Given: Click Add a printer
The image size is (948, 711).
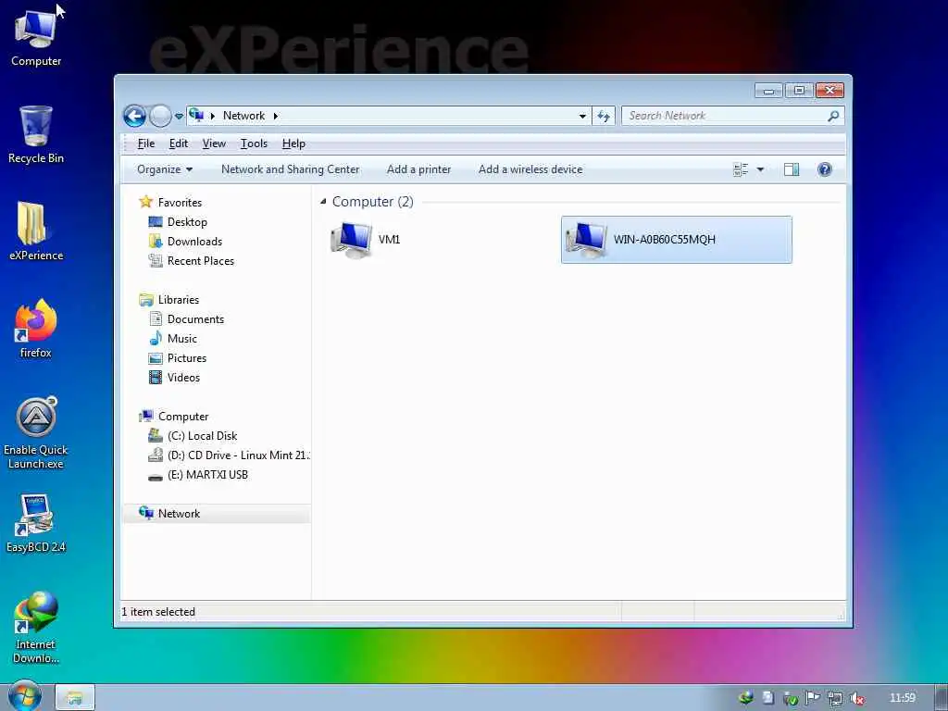Looking at the screenshot, I should (x=419, y=169).
